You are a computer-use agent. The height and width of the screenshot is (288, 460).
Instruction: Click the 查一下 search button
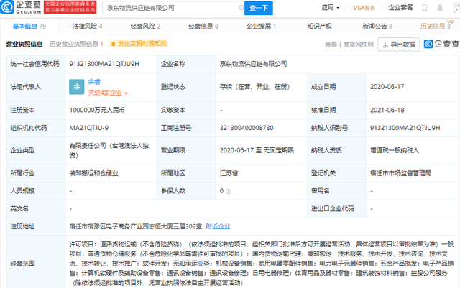click(x=258, y=8)
